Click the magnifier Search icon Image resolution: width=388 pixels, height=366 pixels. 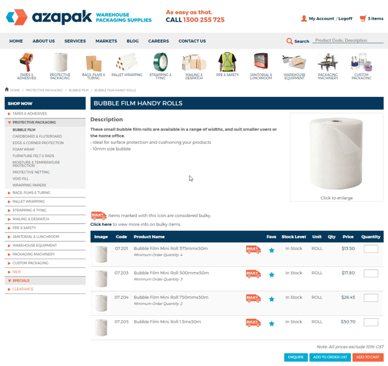[x=289, y=41]
